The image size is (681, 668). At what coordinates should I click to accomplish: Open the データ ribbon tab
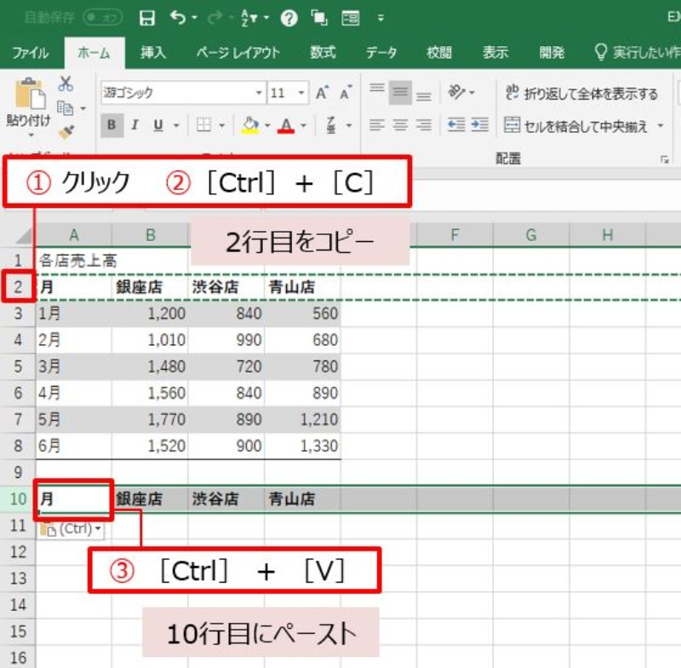[x=381, y=53]
